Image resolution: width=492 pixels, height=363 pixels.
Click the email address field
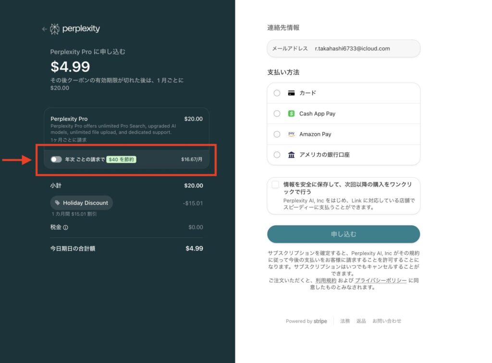coord(344,49)
